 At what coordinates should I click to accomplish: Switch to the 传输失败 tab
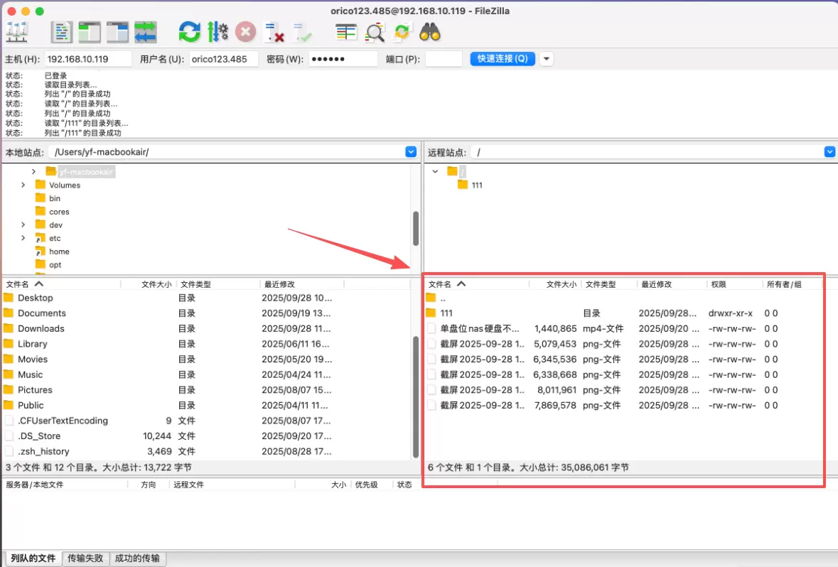pyautogui.click(x=85, y=558)
